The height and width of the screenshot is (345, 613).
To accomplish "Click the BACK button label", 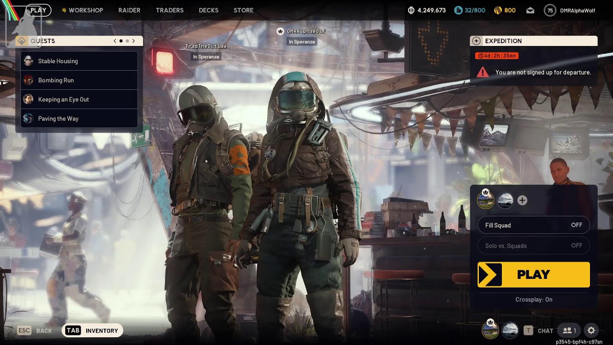I will [x=44, y=331].
